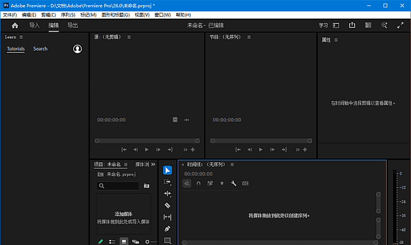Open the Source monitor panel menu
Screen dimensions: 411x245
tap(129, 37)
